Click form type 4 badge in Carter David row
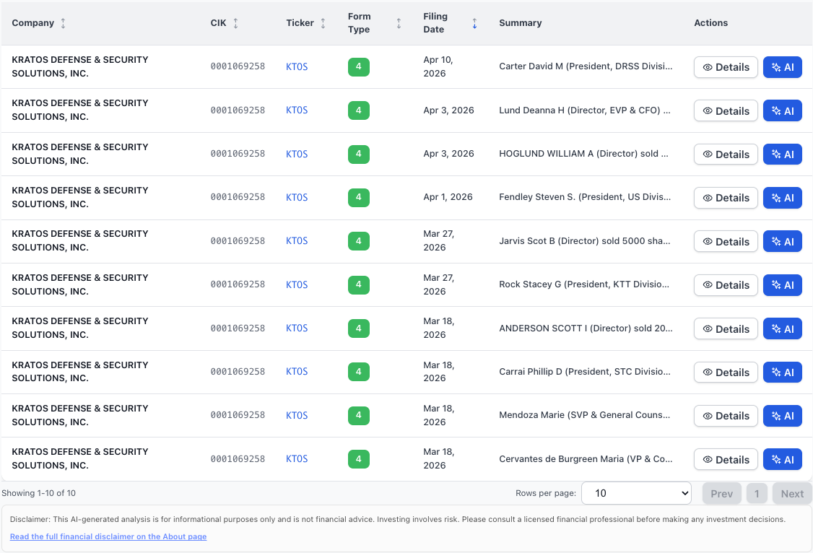This screenshot has width=813, height=553. [358, 67]
